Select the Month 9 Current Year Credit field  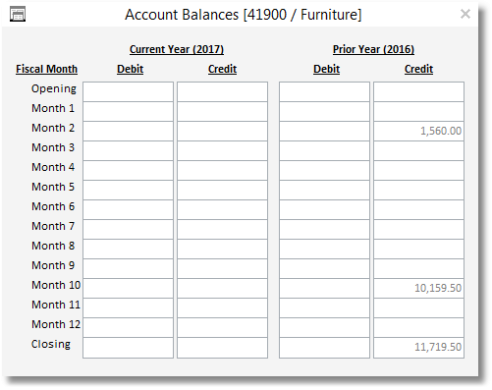point(222,268)
